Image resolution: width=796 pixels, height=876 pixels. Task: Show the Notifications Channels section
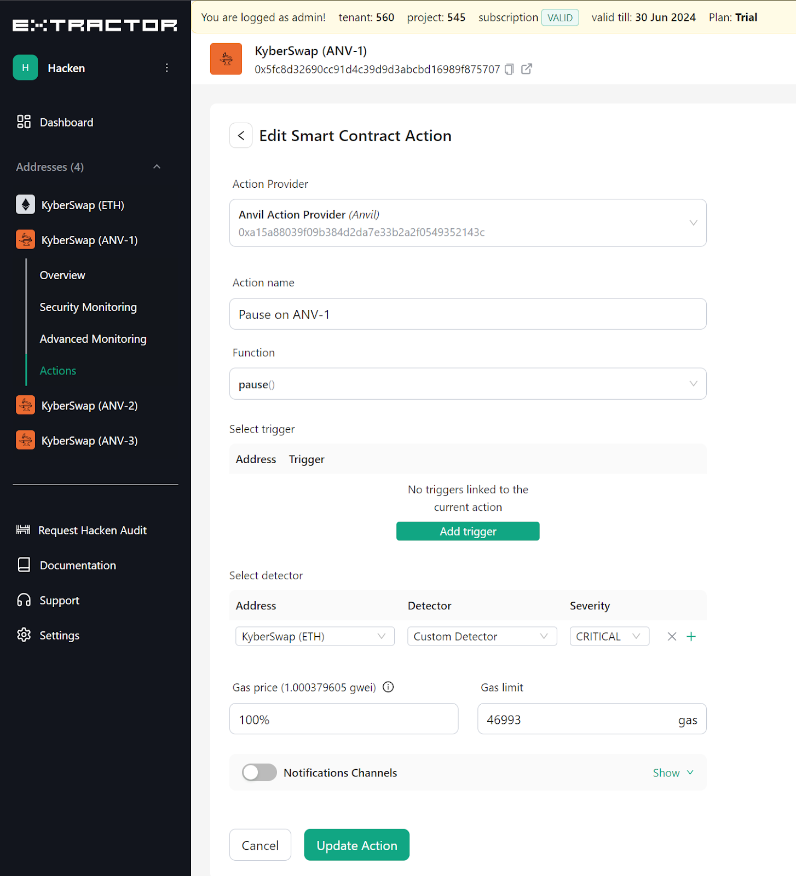pyautogui.click(x=673, y=773)
